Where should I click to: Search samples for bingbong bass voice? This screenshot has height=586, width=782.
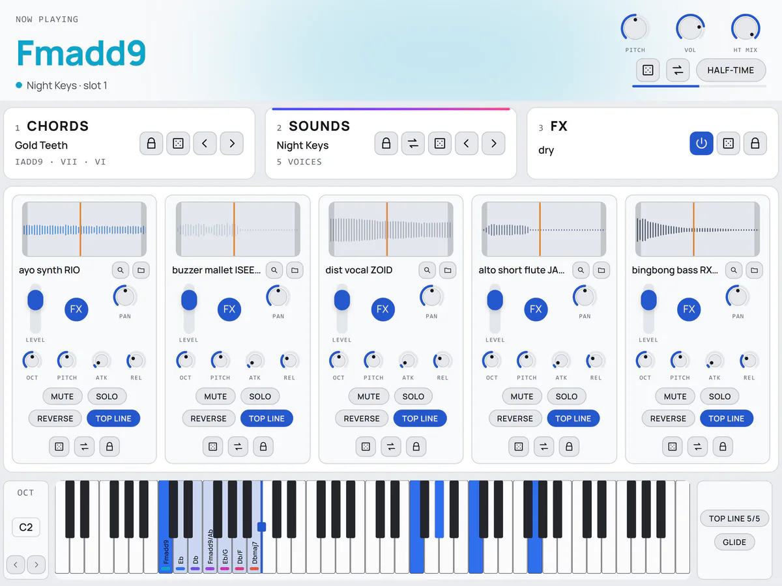[734, 270]
